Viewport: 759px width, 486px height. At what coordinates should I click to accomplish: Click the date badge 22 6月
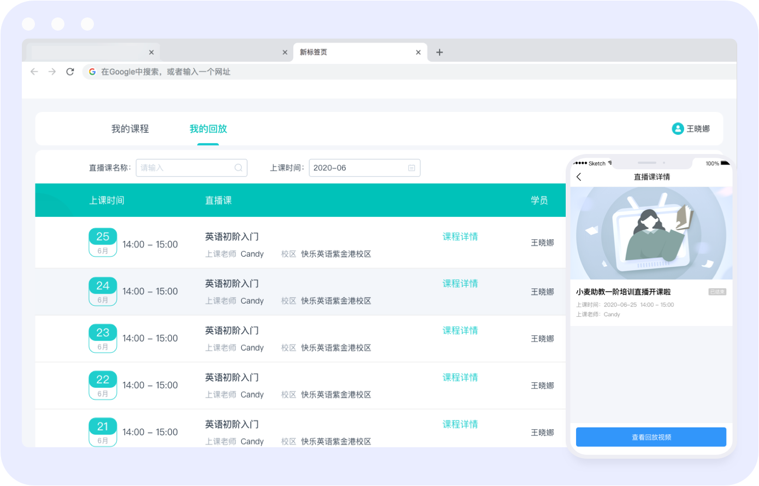pyautogui.click(x=103, y=386)
